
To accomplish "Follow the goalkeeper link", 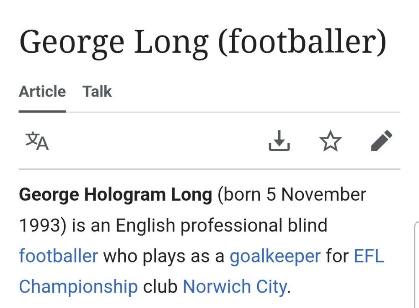I will (275, 256).
